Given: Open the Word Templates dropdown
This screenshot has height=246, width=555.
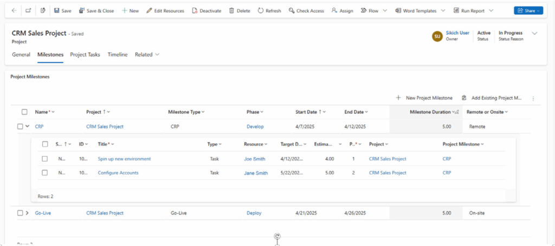Looking at the screenshot, I should tap(442, 10).
